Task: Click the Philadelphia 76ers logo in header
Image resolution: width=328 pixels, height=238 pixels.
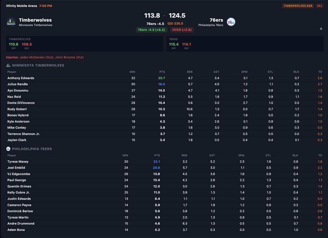Action: 231,22
